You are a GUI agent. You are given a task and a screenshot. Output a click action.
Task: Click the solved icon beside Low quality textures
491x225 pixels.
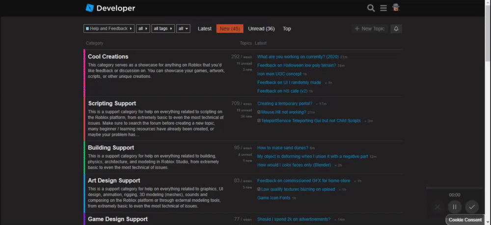pos(259,189)
